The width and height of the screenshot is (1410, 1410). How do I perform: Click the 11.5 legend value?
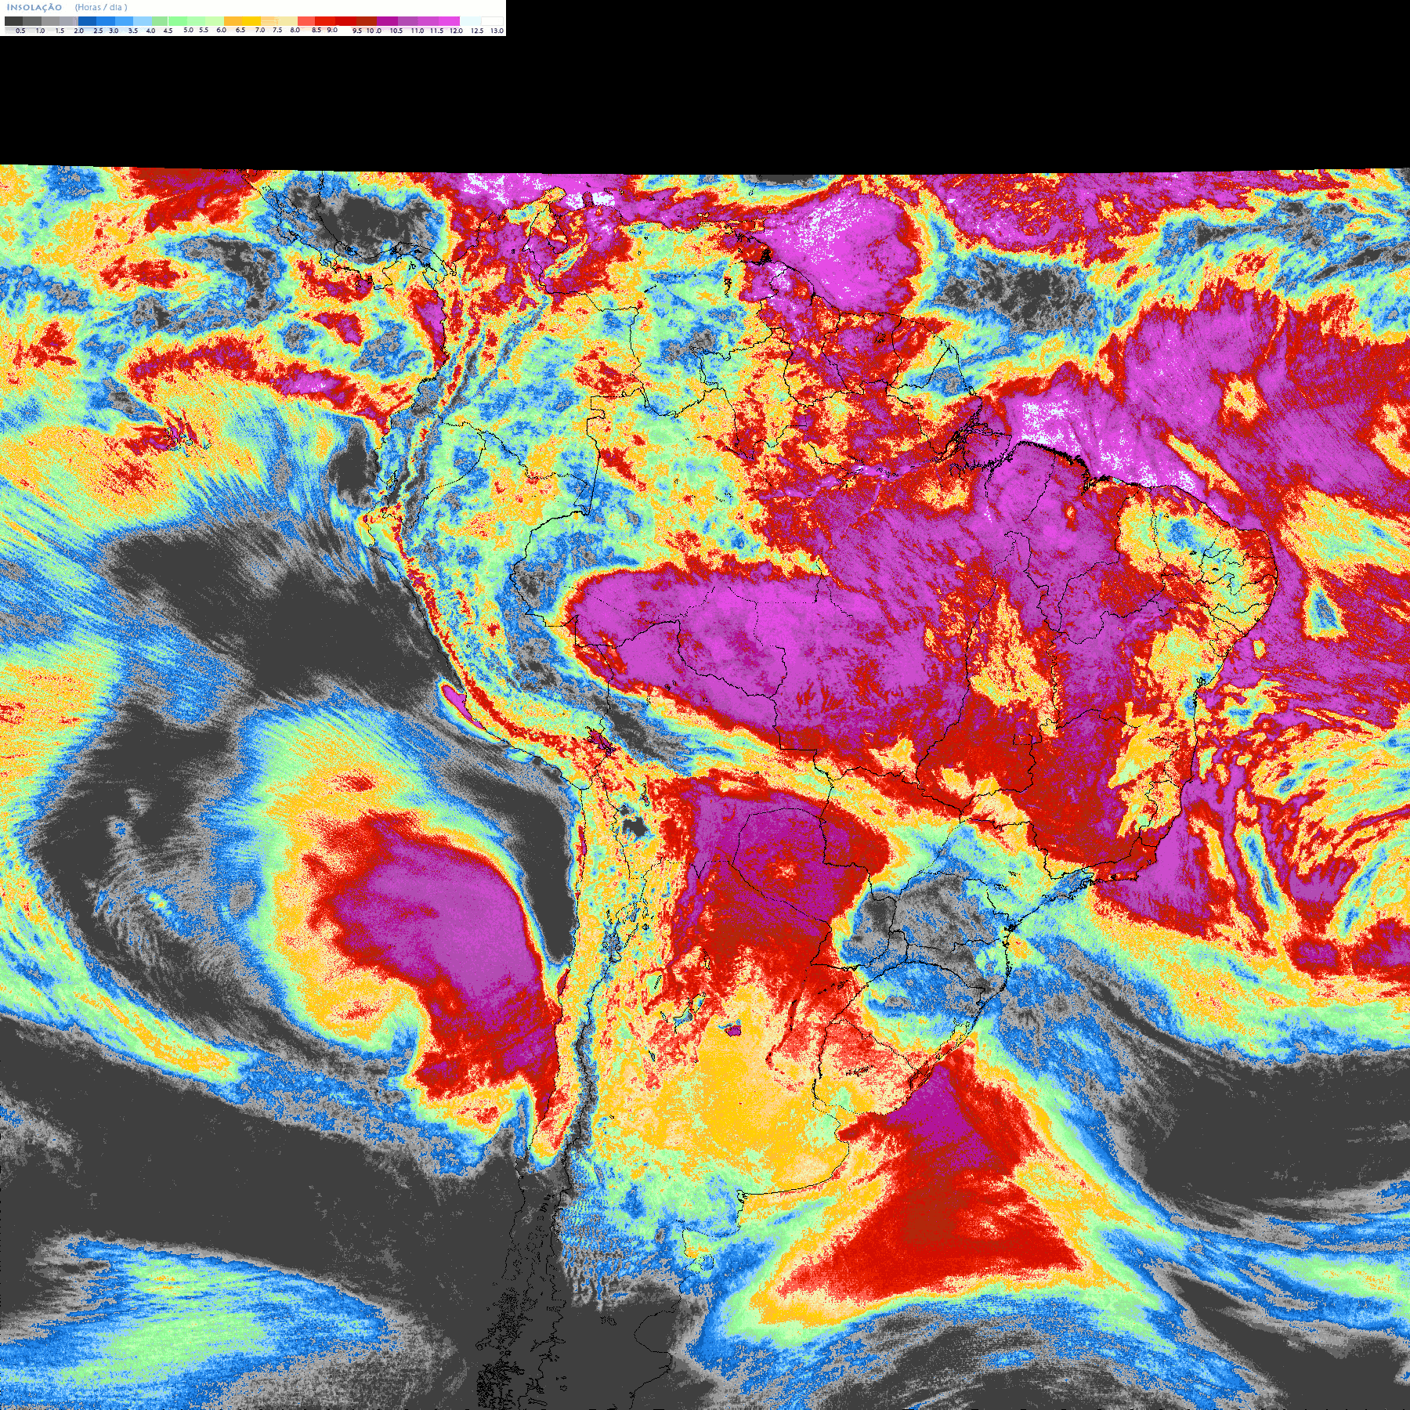point(436,31)
